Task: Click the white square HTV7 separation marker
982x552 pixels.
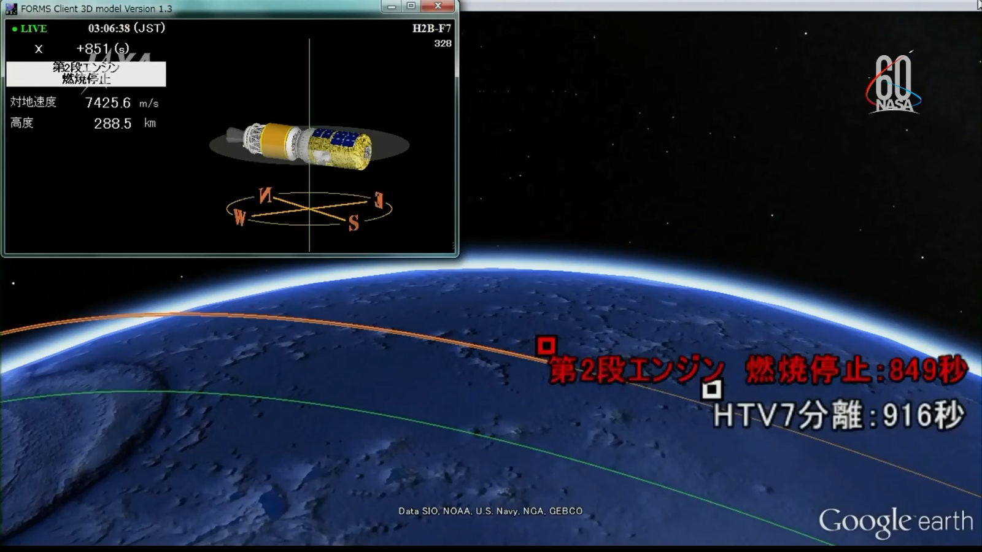Action: (x=711, y=389)
